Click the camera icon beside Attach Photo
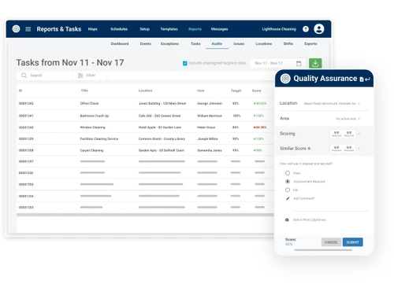Viewport: 394px width, 295px height. coord(287,219)
